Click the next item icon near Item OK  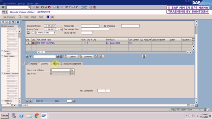[x=30, y=101]
